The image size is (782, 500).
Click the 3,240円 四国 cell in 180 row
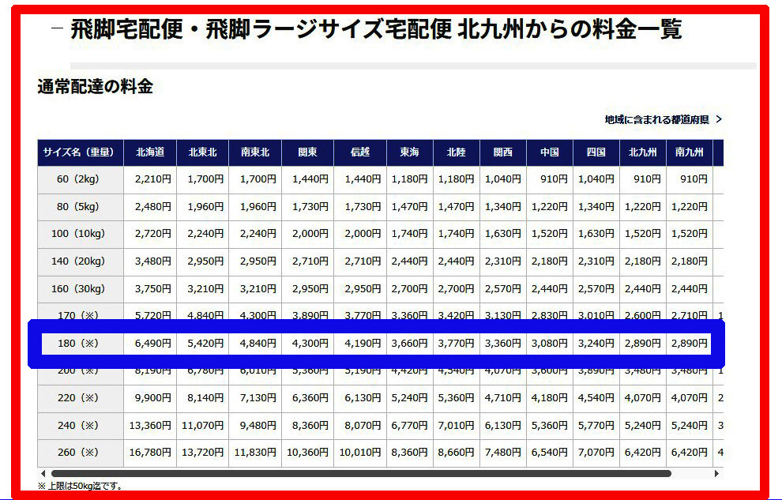point(596,344)
